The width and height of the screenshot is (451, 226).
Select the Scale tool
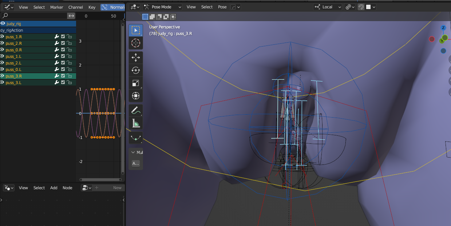pos(136,83)
